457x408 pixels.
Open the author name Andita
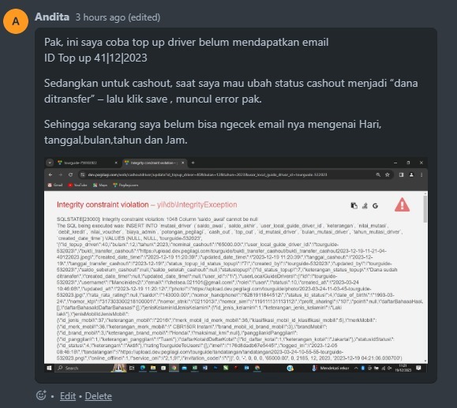coord(52,17)
